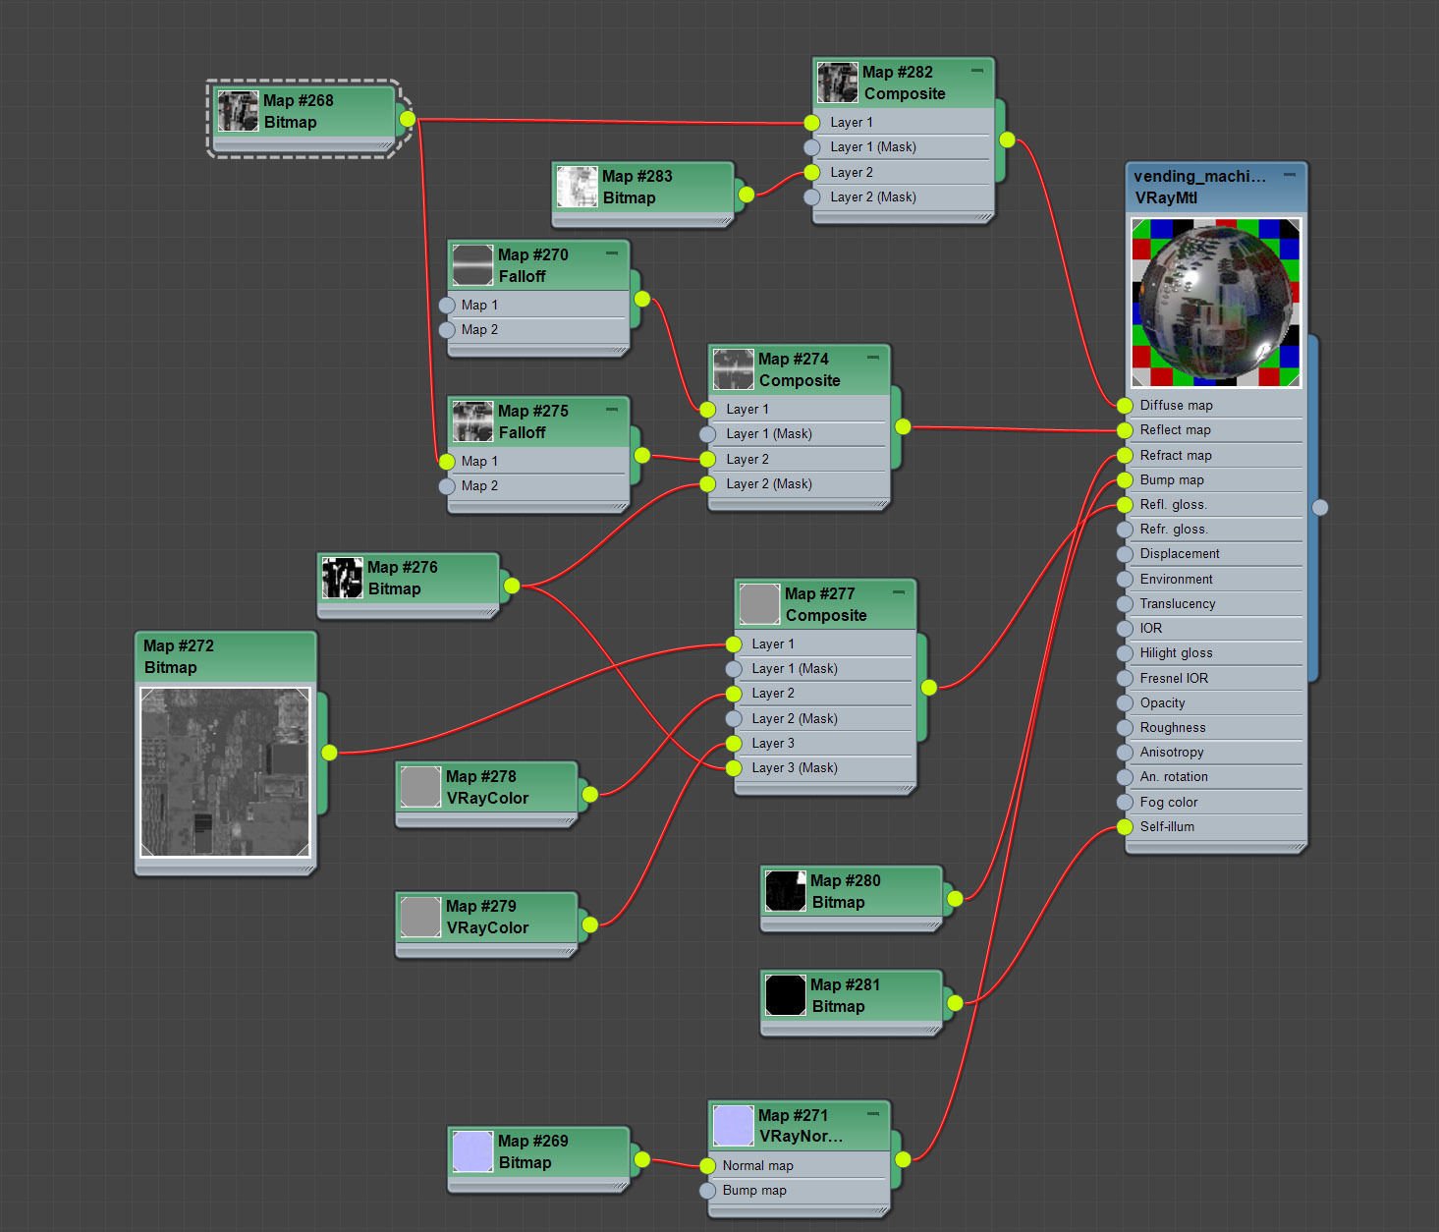Image resolution: width=1439 pixels, height=1232 pixels.
Task: Click the Map #279 VRayColor output socket
Action: tap(589, 924)
